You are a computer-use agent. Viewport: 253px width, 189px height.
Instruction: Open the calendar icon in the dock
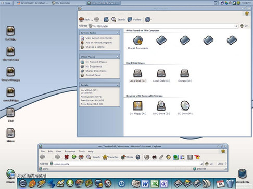coord(220,183)
